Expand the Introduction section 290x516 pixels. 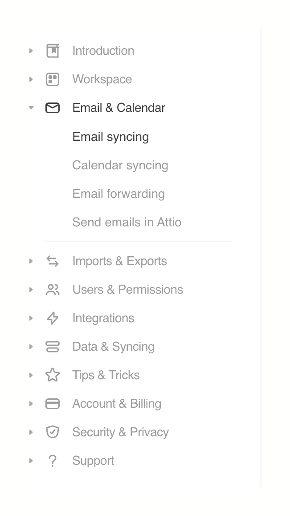31,50
